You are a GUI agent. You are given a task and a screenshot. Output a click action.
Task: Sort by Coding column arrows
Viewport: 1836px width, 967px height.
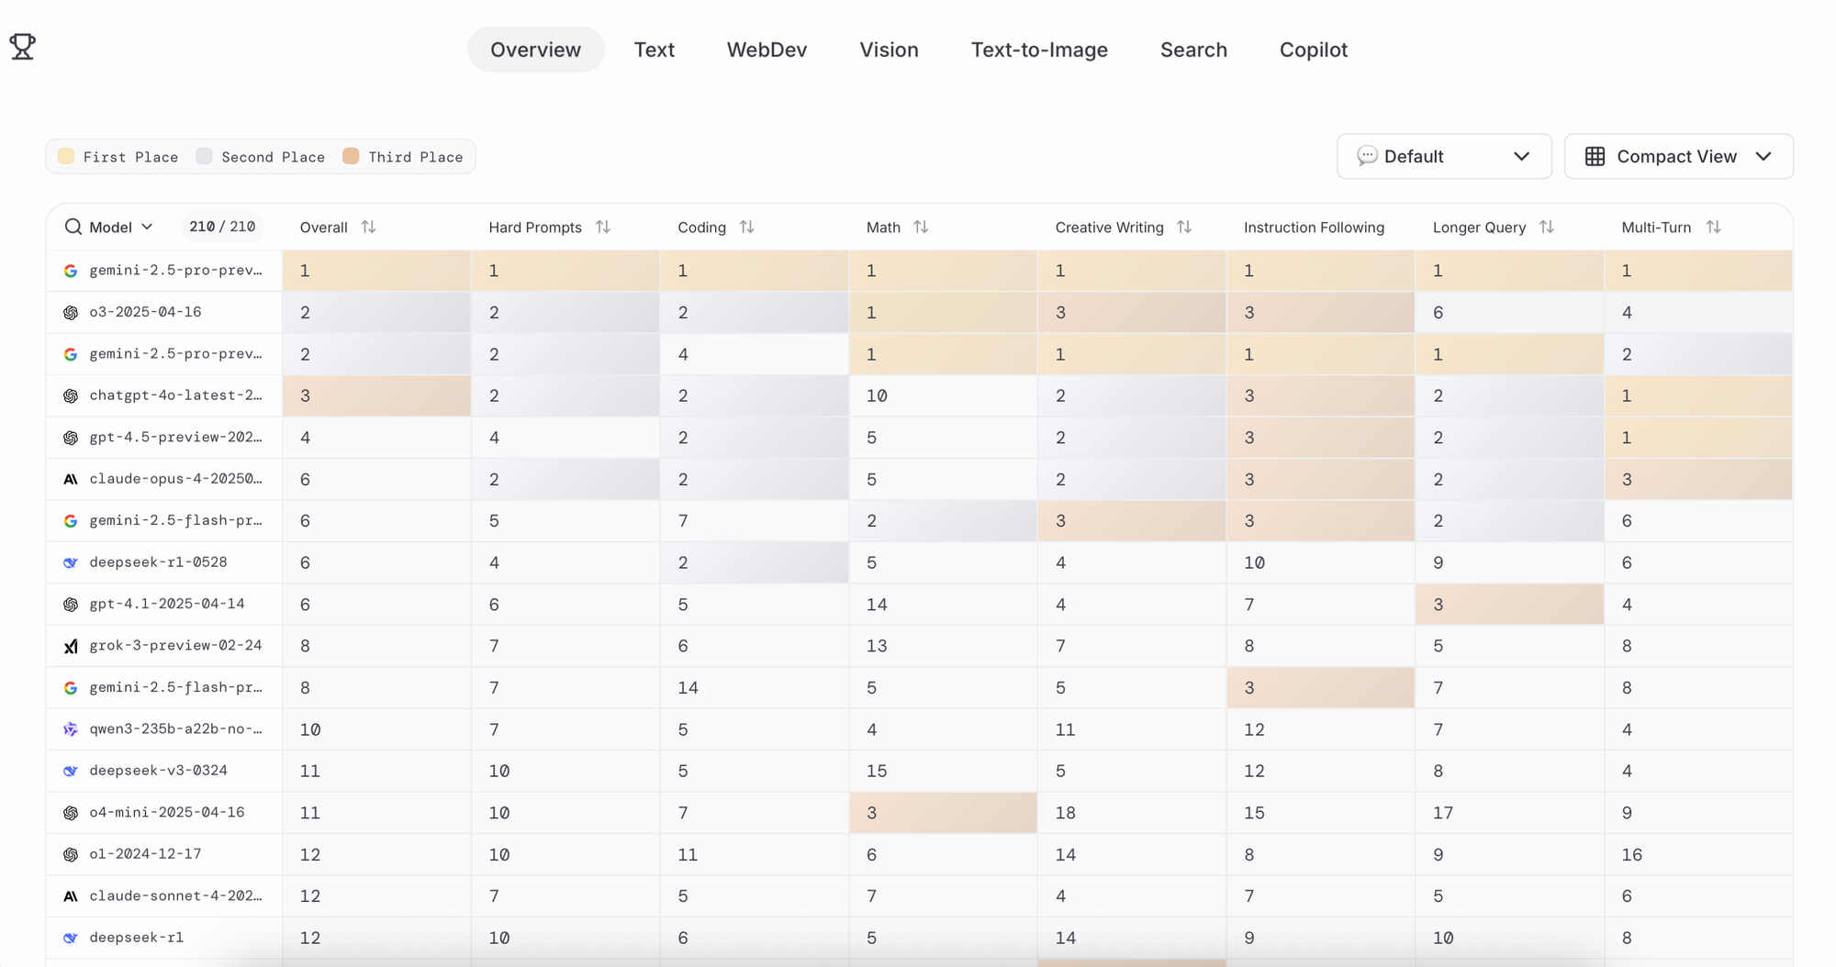pos(747,227)
